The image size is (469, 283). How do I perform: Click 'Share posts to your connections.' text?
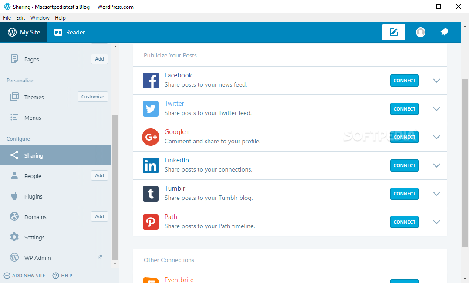(209, 170)
